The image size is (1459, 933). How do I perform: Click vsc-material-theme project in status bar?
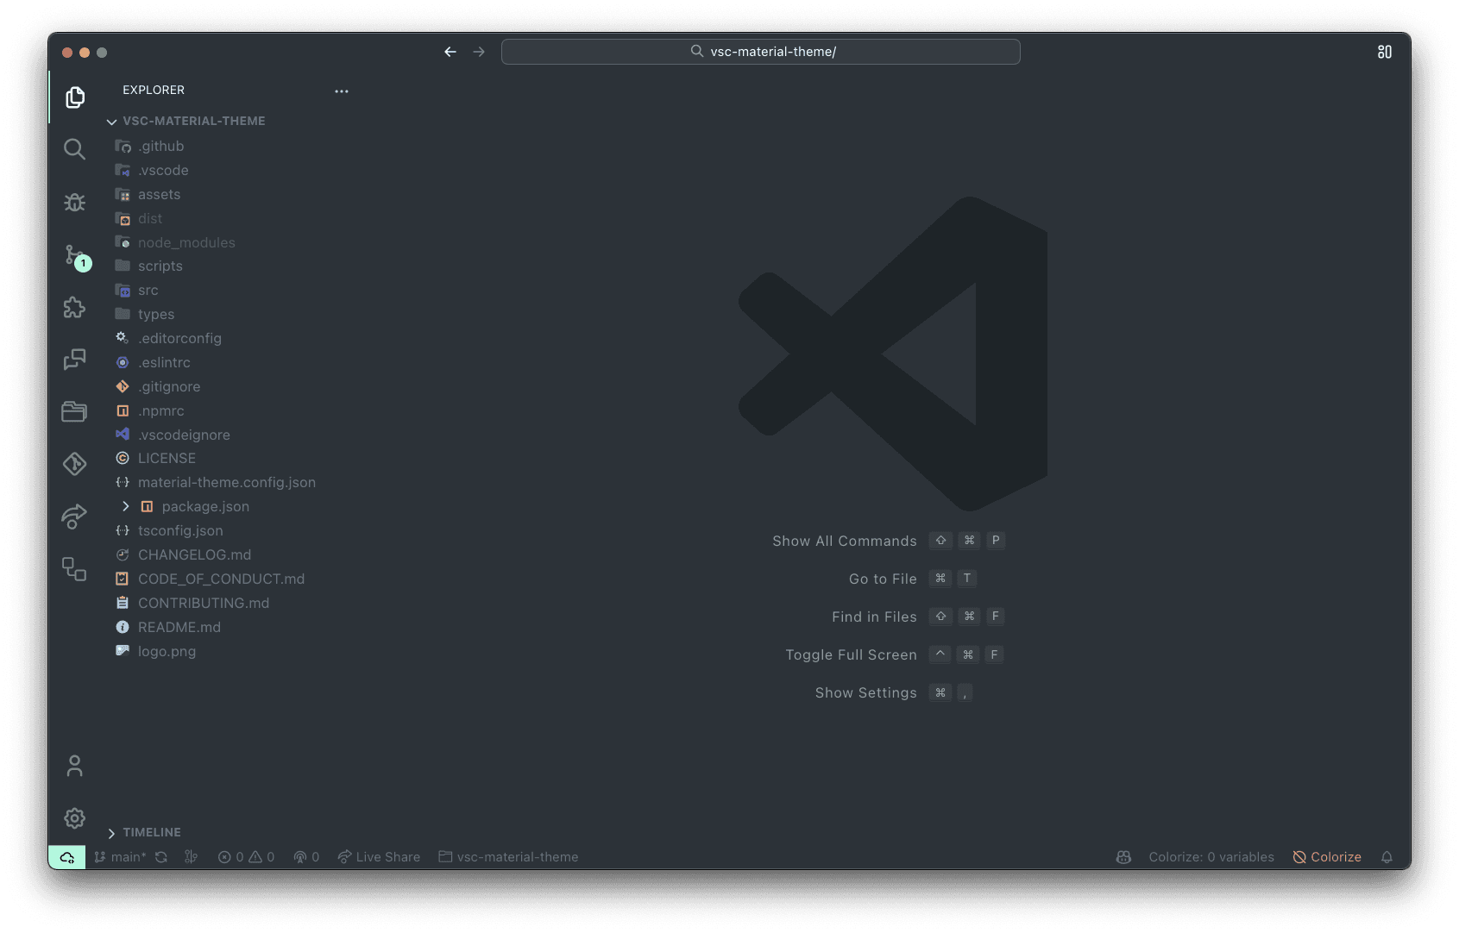[508, 857]
